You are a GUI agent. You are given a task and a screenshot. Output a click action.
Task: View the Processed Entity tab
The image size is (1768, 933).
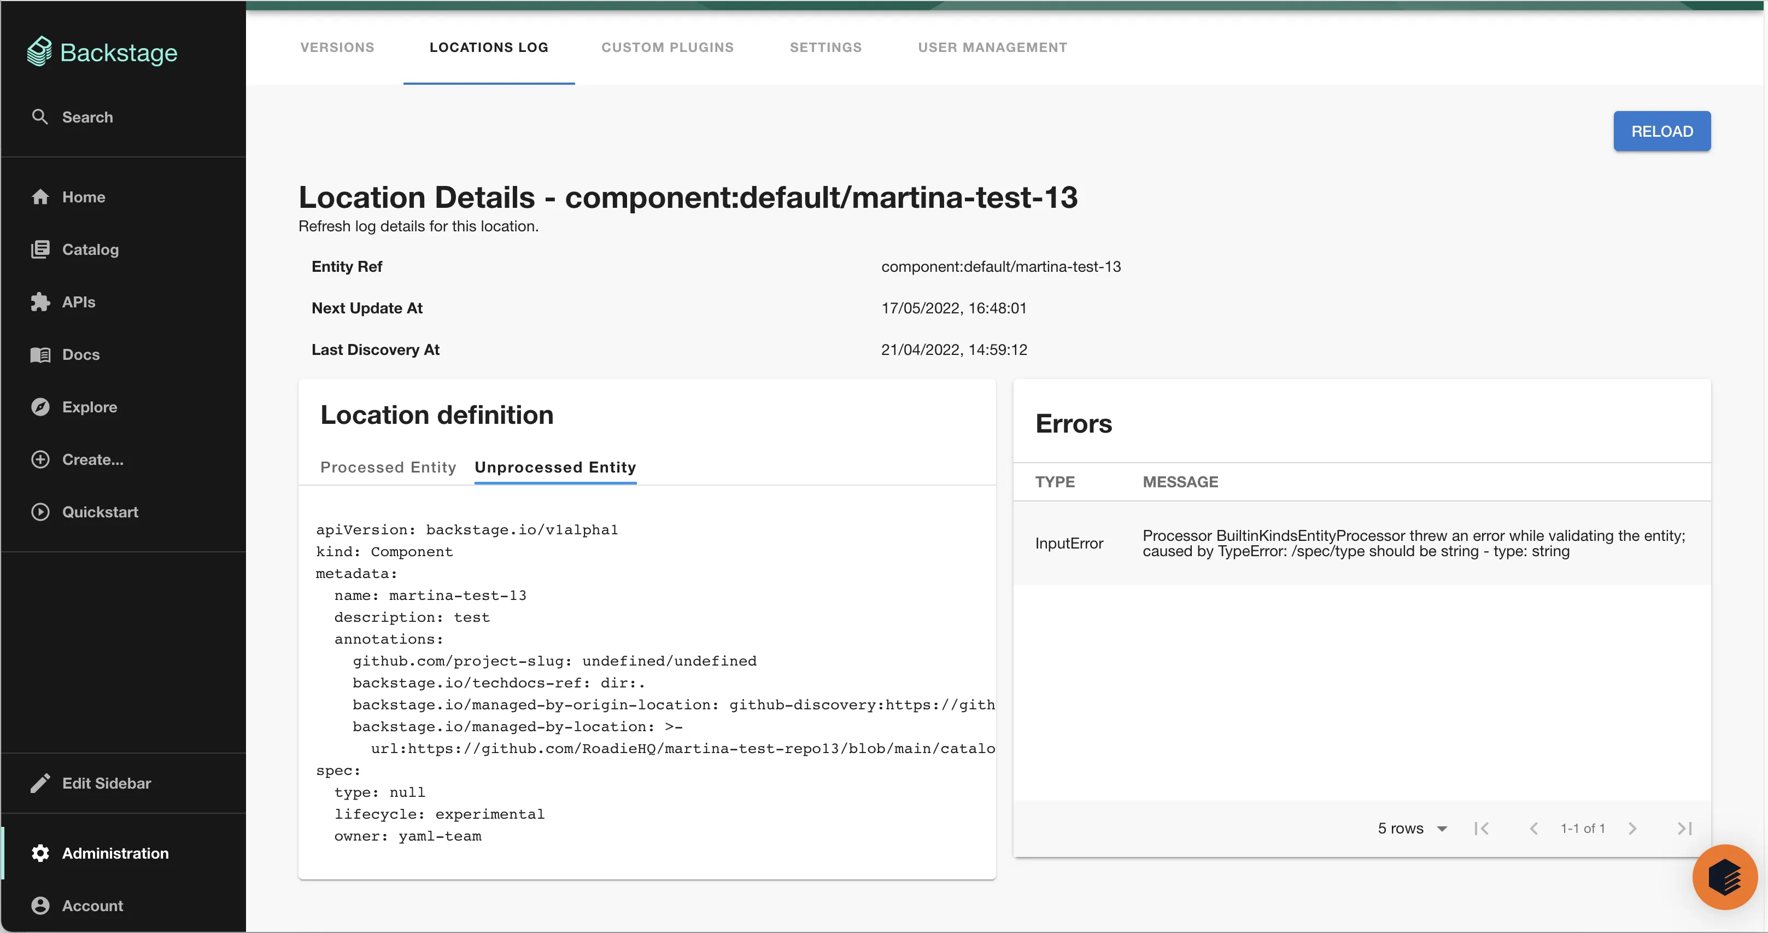coord(388,467)
